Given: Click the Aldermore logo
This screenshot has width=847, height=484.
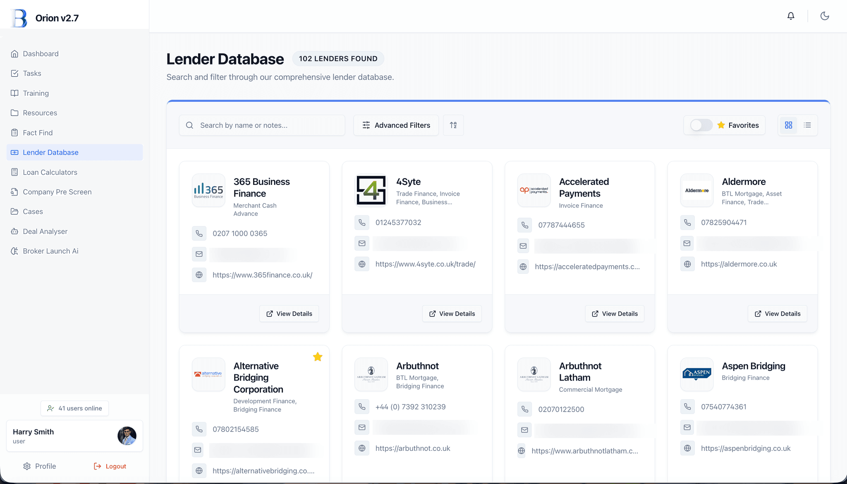Looking at the screenshot, I should [x=697, y=190].
